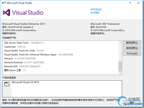This screenshot has width=144, height=108.
Task: Click the Visual C# 2015 product icon
Action: click(x=7, y=84)
